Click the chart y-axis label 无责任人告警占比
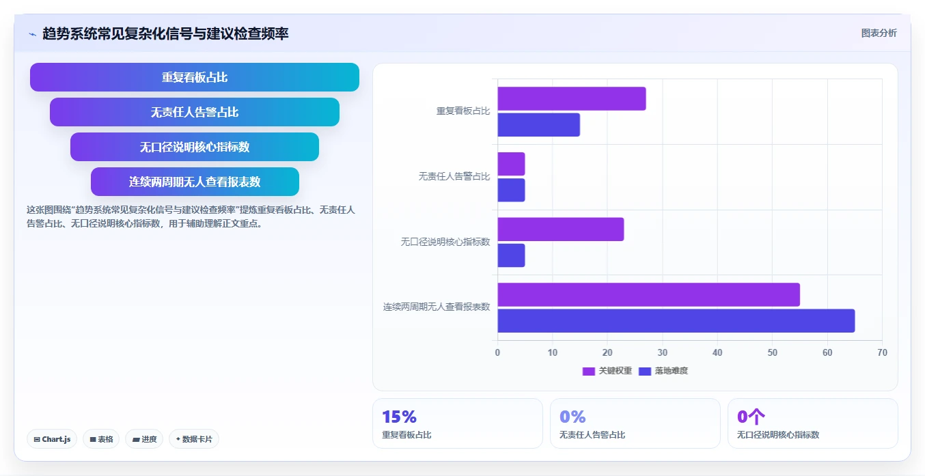Screen dimensions: 925x476 pos(454,177)
